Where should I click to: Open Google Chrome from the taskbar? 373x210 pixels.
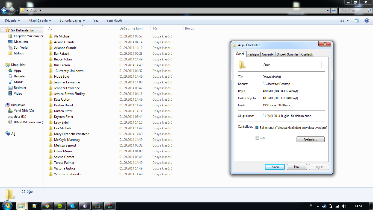pyautogui.click(x=47, y=206)
